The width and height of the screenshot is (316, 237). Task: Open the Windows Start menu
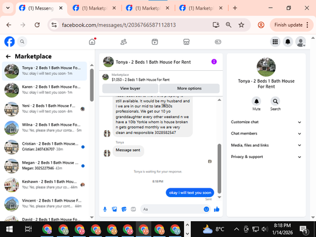pyautogui.click(x=9, y=229)
